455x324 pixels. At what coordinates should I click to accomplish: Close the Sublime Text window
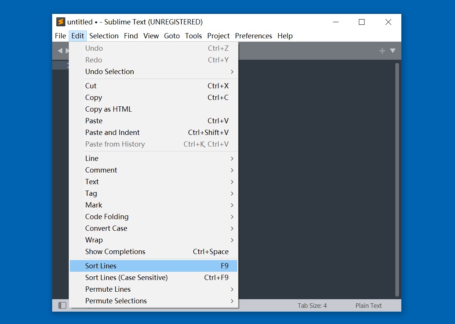tap(388, 22)
